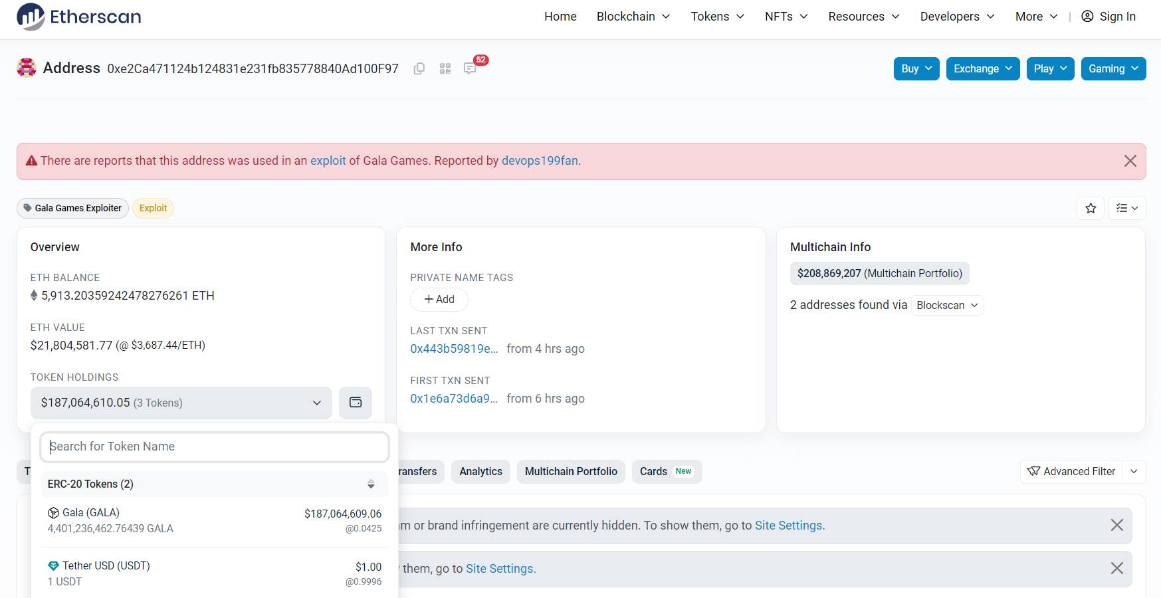The width and height of the screenshot is (1161, 598).
Task: Open Site Settings in the second notice
Action: click(x=499, y=569)
